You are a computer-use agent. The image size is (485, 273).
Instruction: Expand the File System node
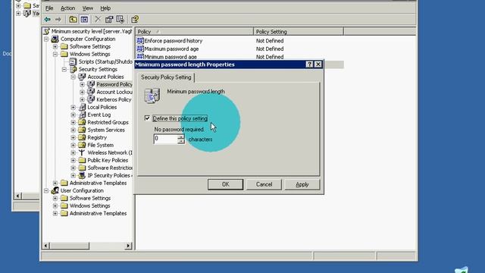pos(73,145)
